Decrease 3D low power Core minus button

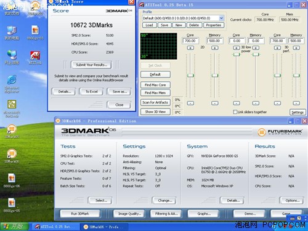click(x=237, y=103)
